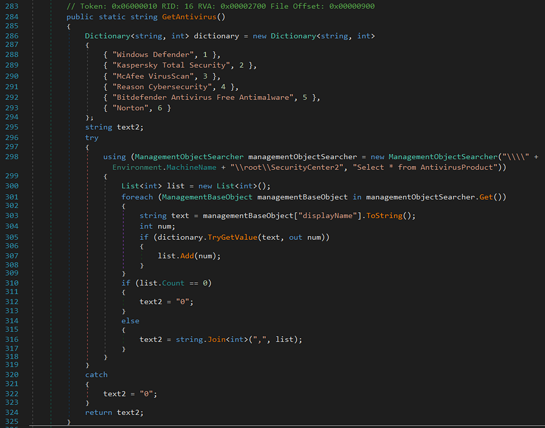The image size is (545, 428).
Task: Click foreach keyword on line 301
Action: coord(137,197)
